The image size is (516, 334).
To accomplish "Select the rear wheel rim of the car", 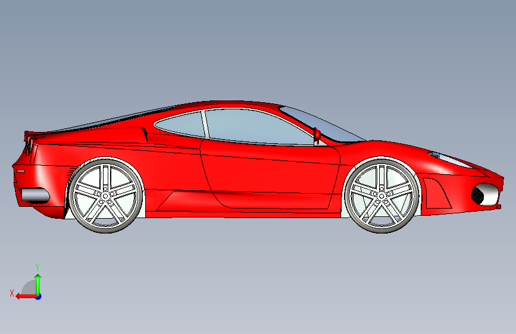I will point(105,196).
